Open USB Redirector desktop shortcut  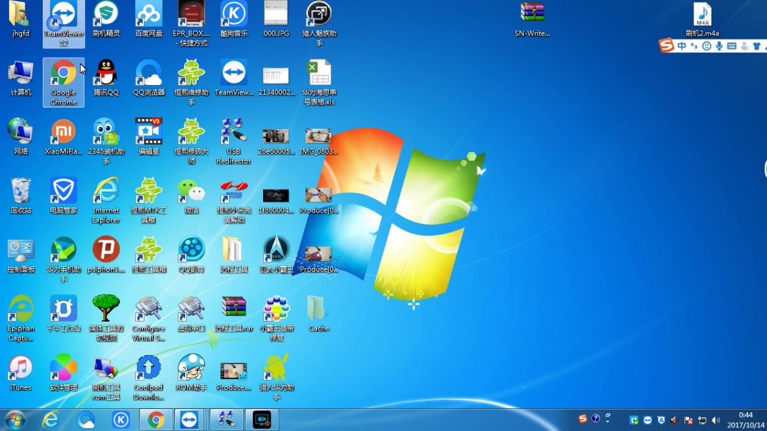(x=234, y=141)
